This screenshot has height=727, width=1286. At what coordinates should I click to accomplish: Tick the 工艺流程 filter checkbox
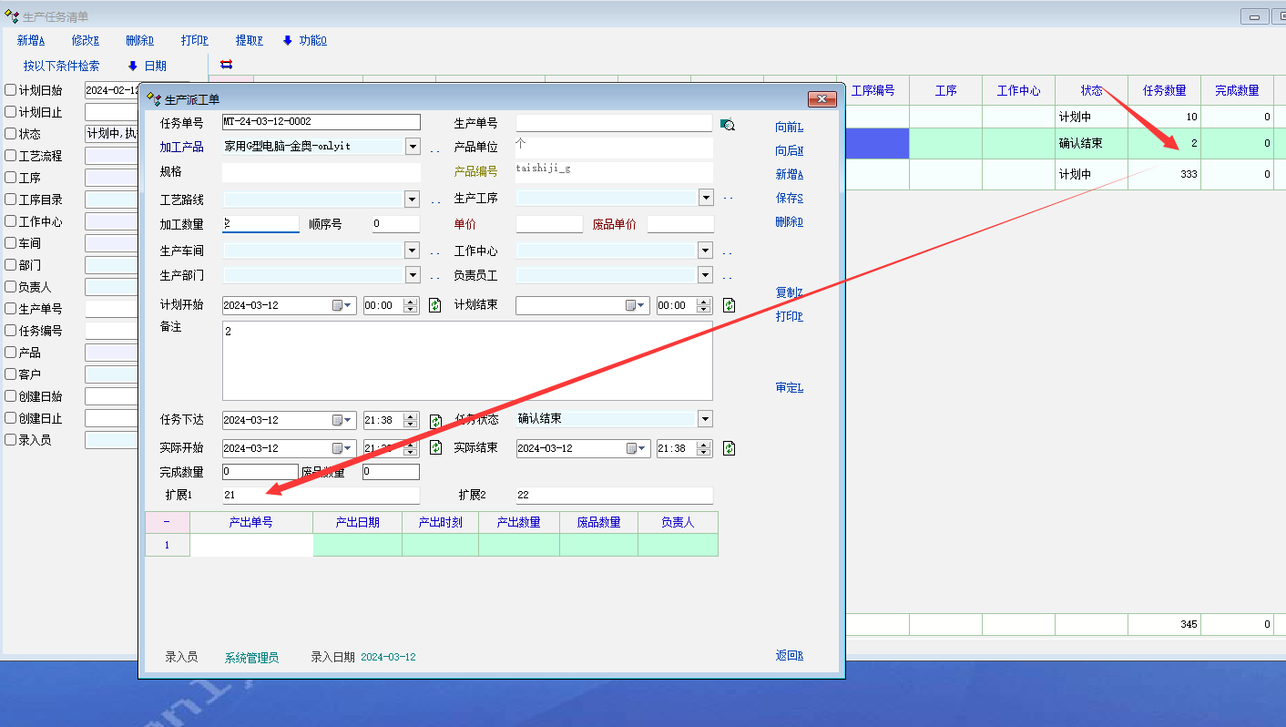pos(11,156)
